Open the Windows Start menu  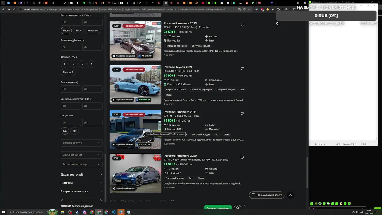[3, 212]
